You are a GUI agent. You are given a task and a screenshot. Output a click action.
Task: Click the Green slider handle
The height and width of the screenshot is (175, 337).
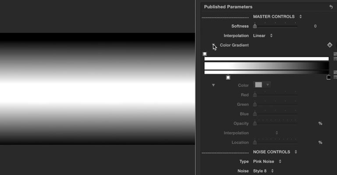coord(255,105)
